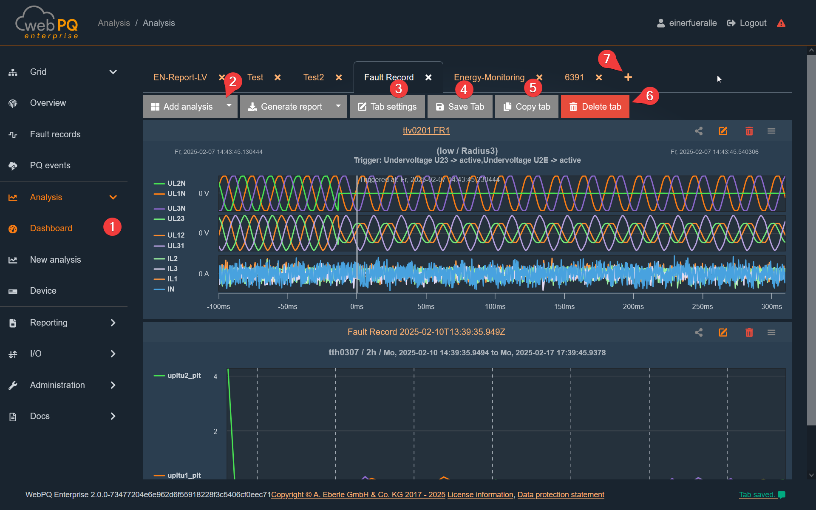Image resolution: width=816 pixels, height=510 pixels.
Task: Toggle upltu2_plt legend entry
Action: click(184, 375)
